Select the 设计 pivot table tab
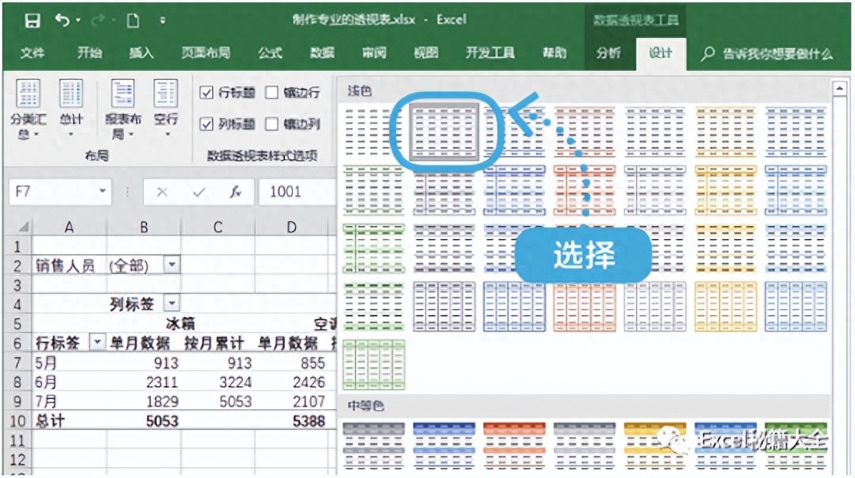Screen dimensions: 855x478 (660, 54)
